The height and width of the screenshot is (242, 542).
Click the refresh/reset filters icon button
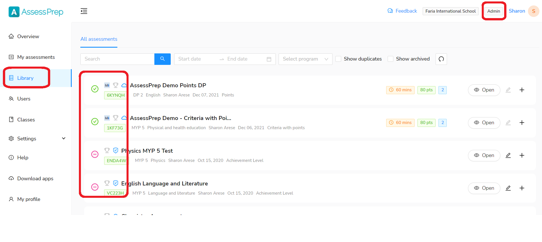tap(441, 59)
